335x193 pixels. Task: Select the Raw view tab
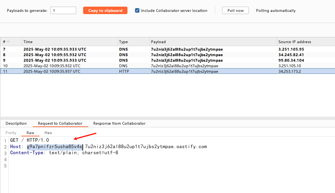pyautogui.click(x=30, y=133)
